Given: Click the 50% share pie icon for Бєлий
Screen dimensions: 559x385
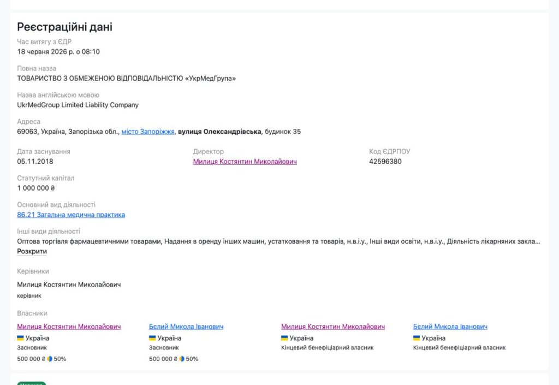Looking at the screenshot, I should (x=182, y=359).
